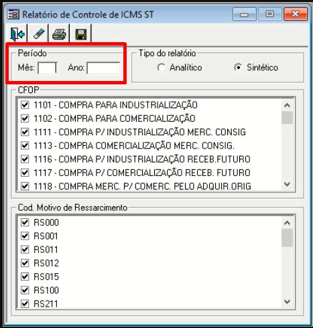The image size is (313, 328).
Task: Toggle the RS012 checkbox
Action: click(x=25, y=263)
